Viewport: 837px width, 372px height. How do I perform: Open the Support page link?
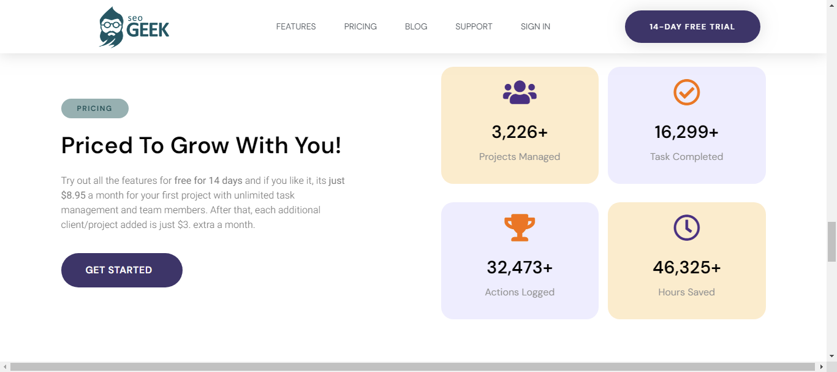click(x=474, y=26)
